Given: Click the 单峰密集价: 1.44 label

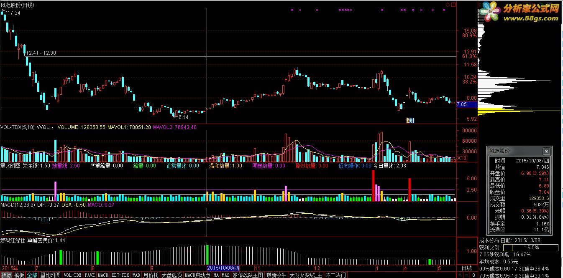Looking at the screenshot, I should coord(46,240).
